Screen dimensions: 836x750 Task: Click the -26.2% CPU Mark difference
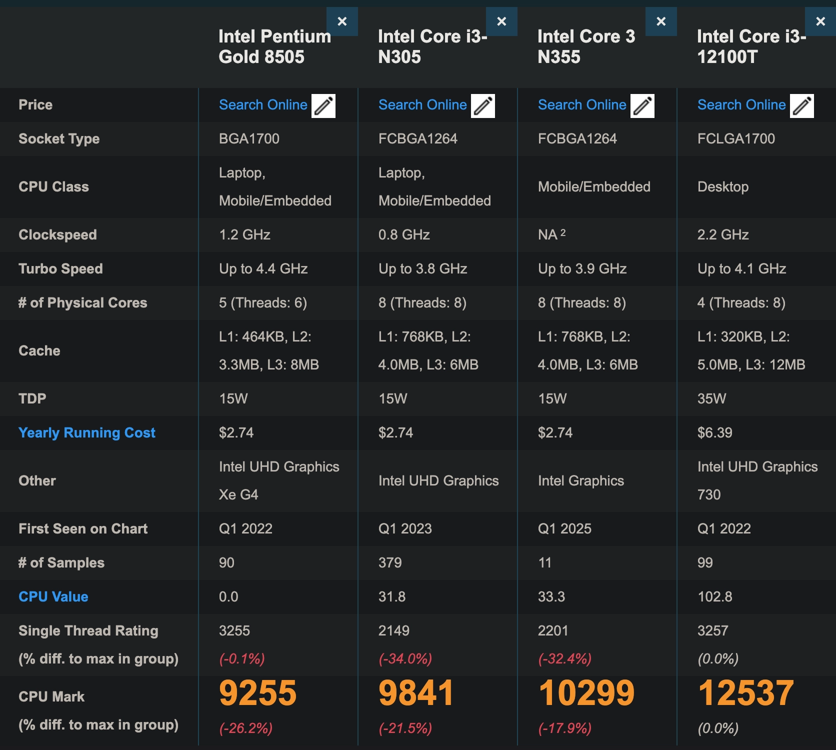pyautogui.click(x=246, y=728)
